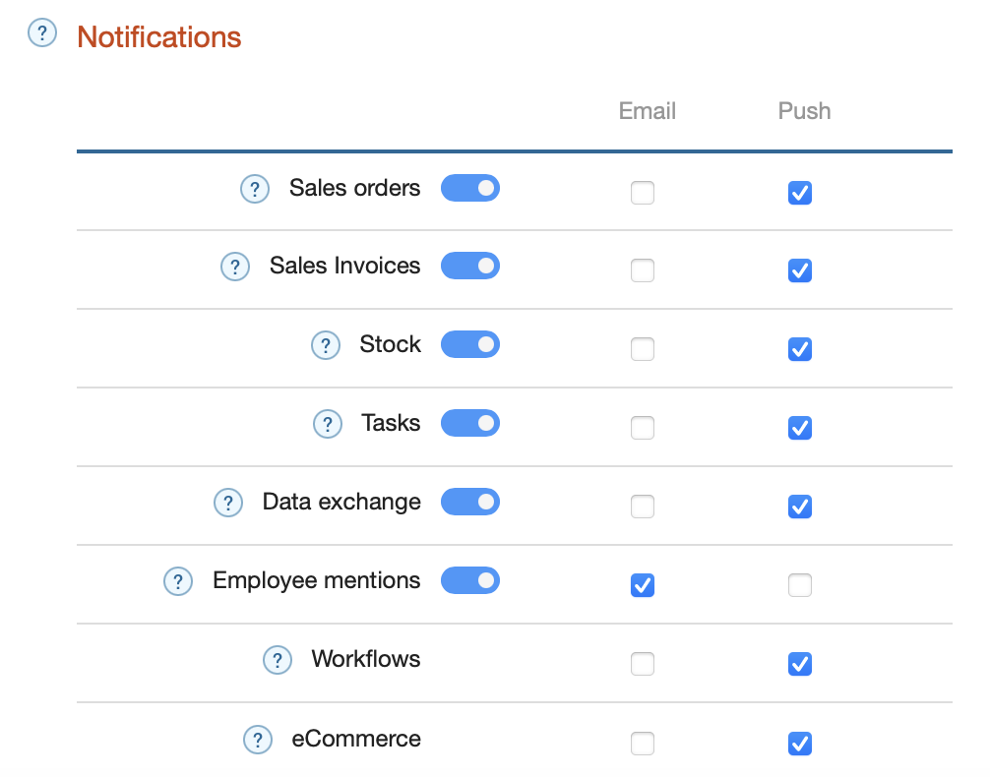Tick Email checkbox for eCommerce

tap(643, 744)
